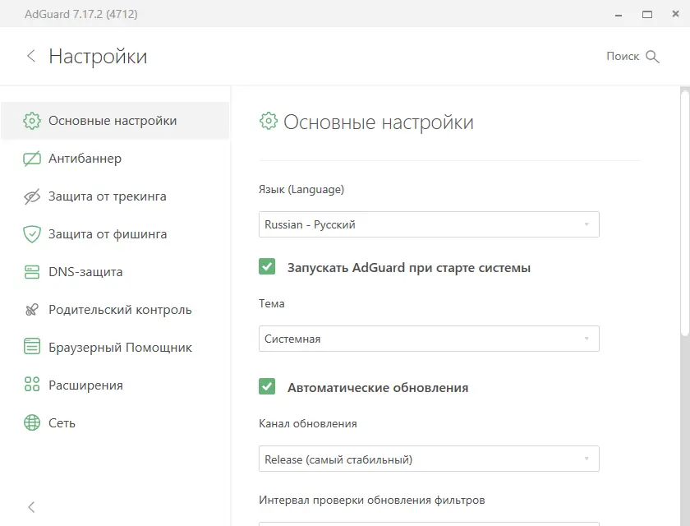690x526 pixels.
Task: Expand the Тема dropdown
Action: tap(429, 338)
